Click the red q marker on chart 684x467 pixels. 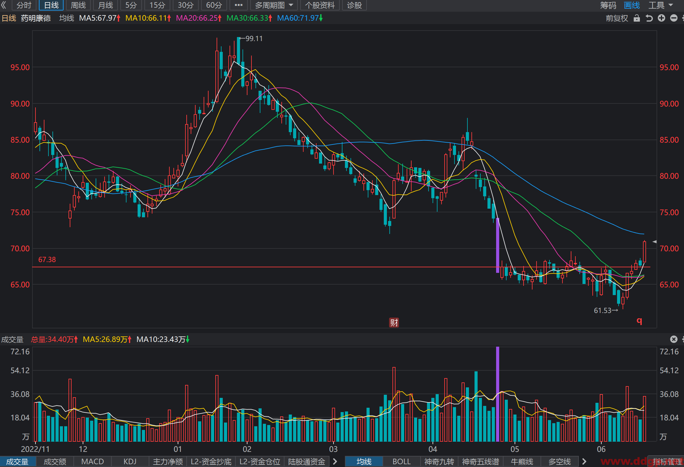click(x=639, y=321)
